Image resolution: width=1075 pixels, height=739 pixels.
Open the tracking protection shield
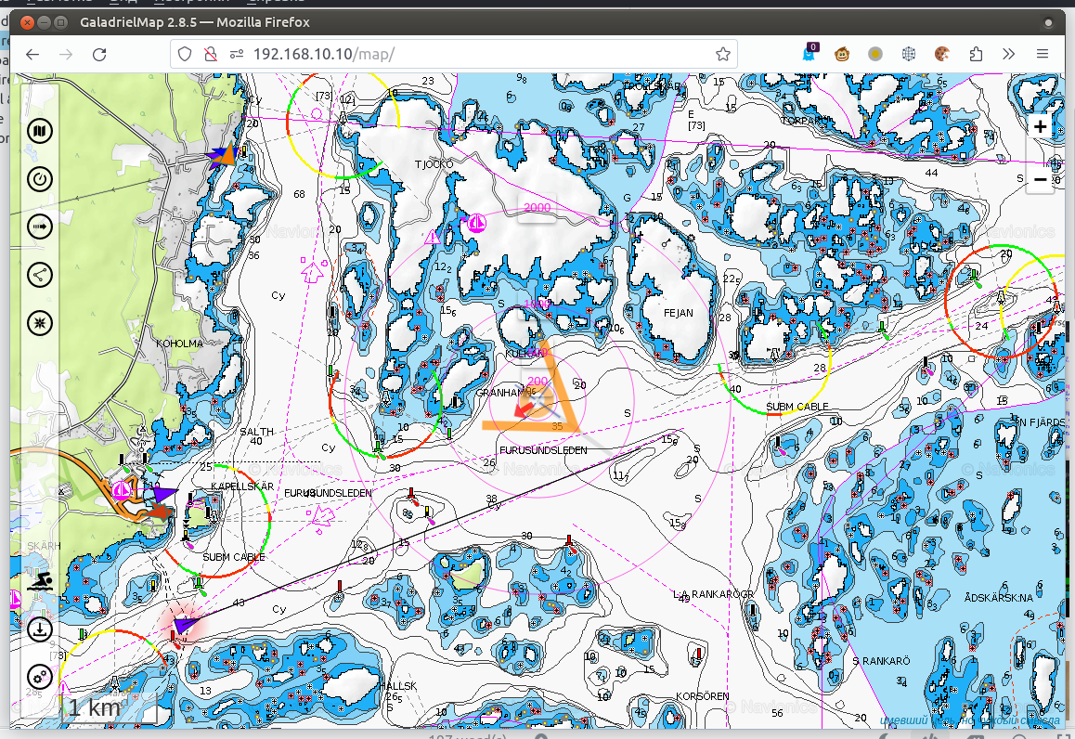(x=185, y=54)
